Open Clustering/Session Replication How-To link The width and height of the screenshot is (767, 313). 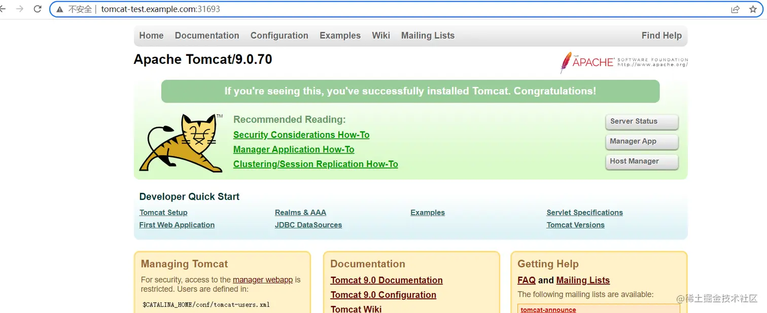pos(316,164)
